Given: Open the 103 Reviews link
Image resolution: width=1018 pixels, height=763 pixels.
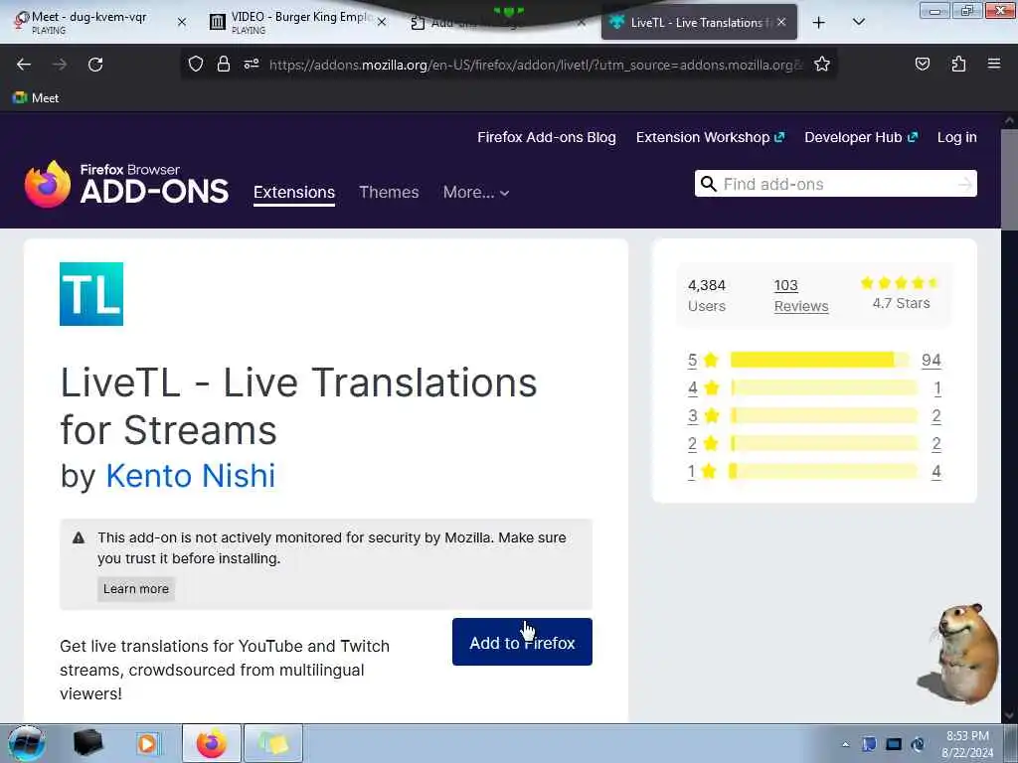Looking at the screenshot, I should tap(801, 295).
